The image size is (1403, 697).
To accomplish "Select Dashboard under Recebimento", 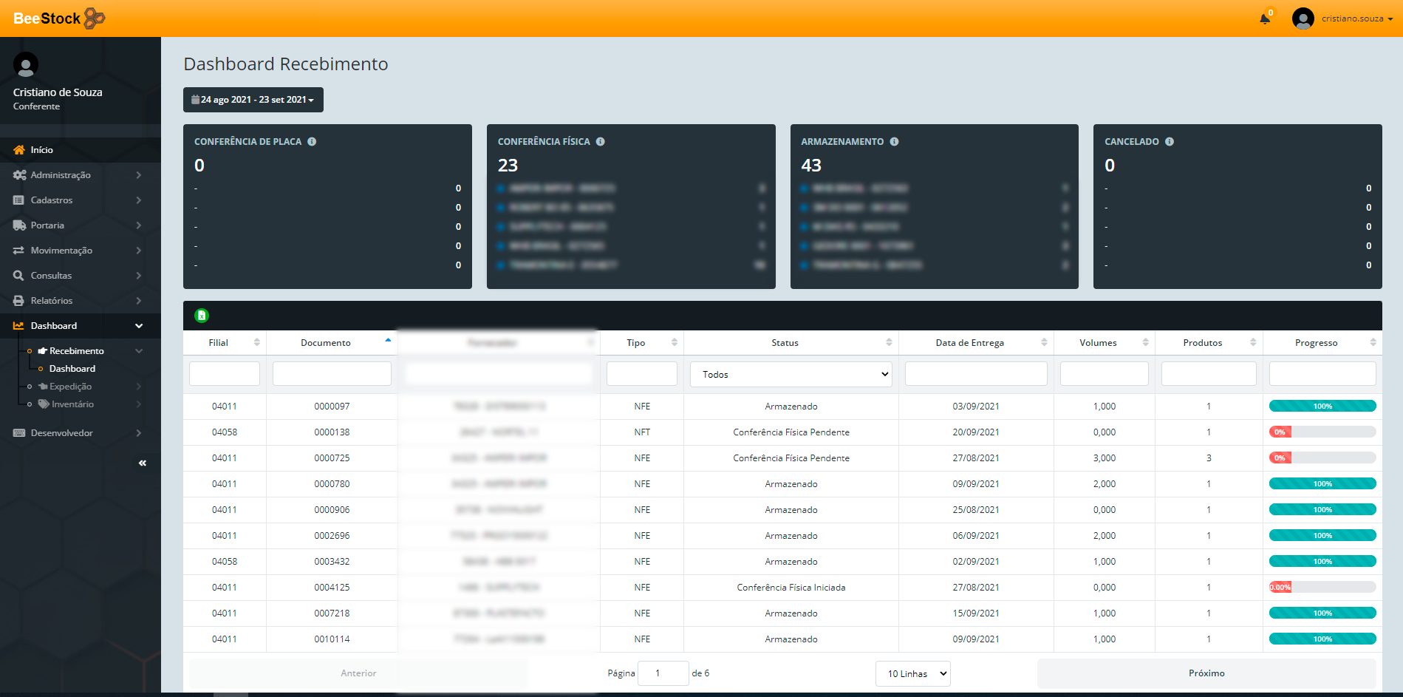I will coord(72,369).
